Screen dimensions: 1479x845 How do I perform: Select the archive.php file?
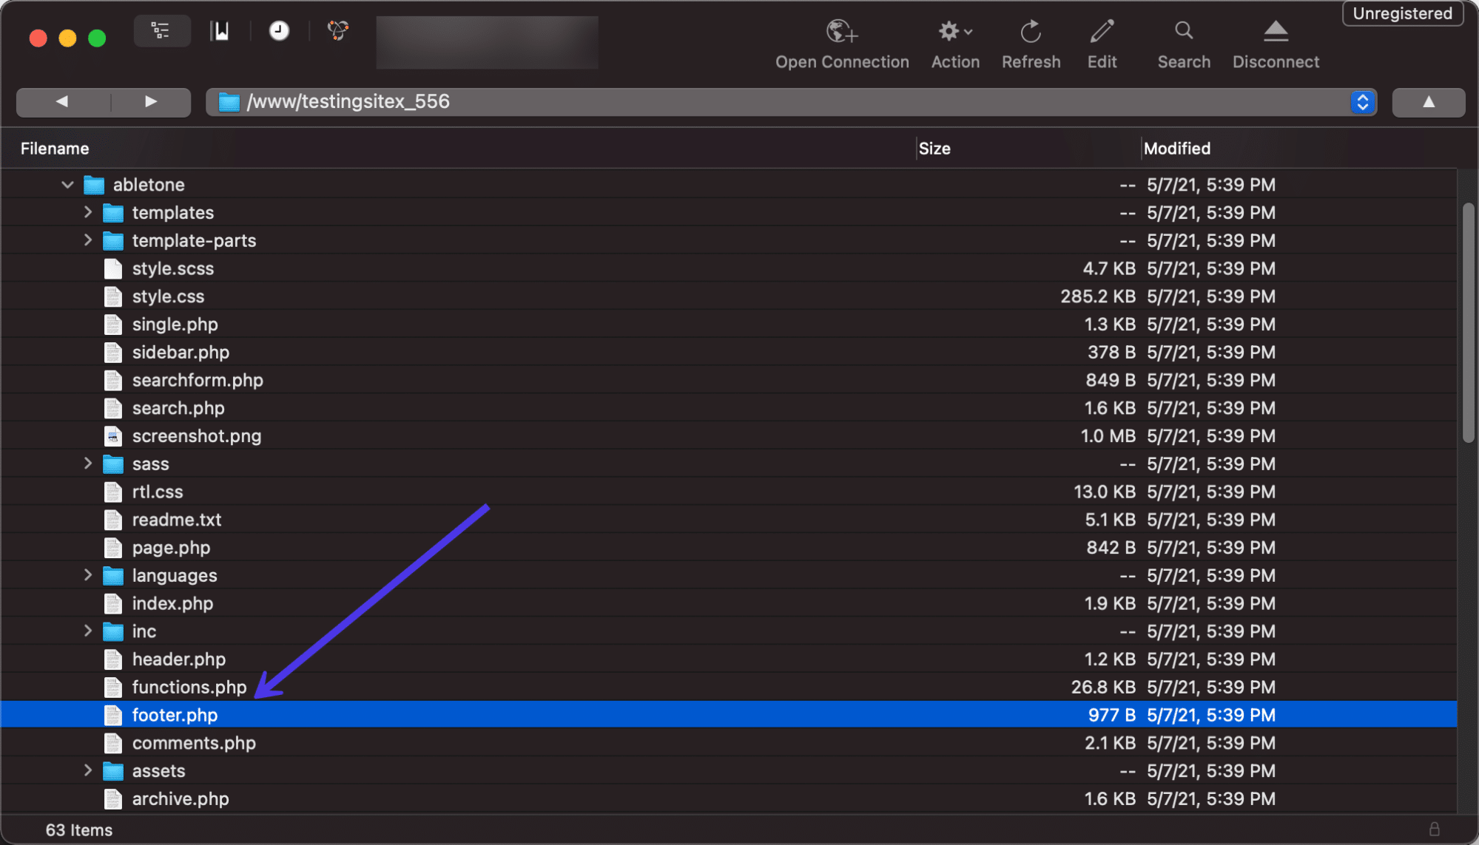180,798
